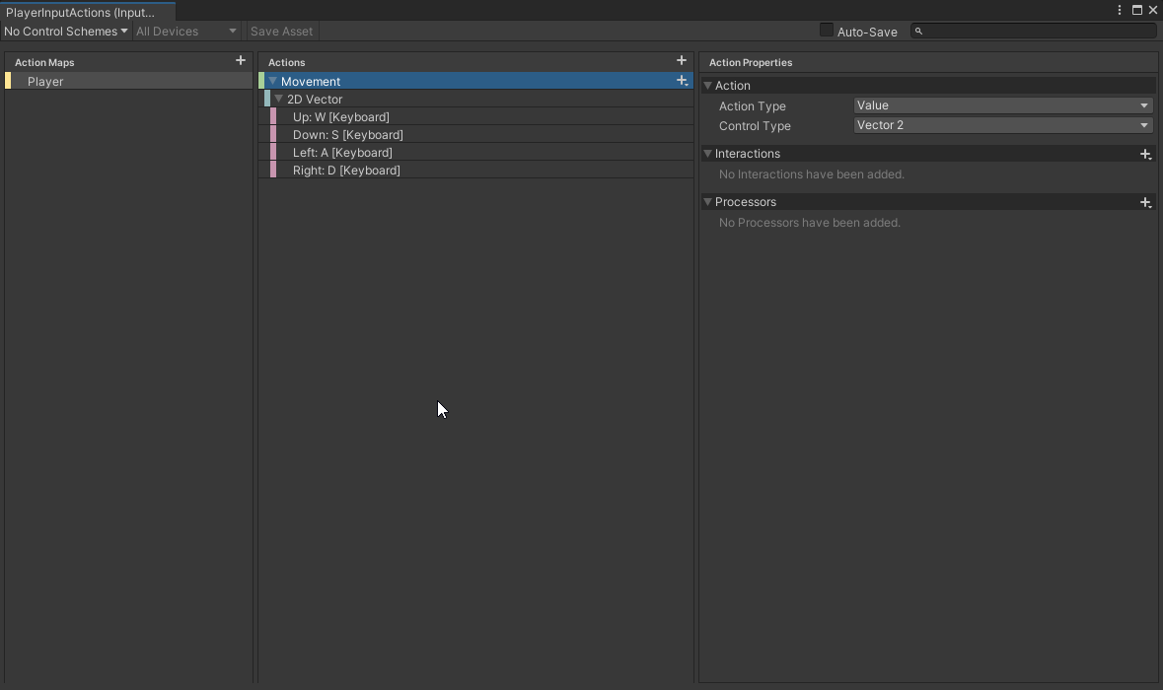Click the Action Properties panel header
Image resolution: width=1163 pixels, height=690 pixels.
click(751, 62)
